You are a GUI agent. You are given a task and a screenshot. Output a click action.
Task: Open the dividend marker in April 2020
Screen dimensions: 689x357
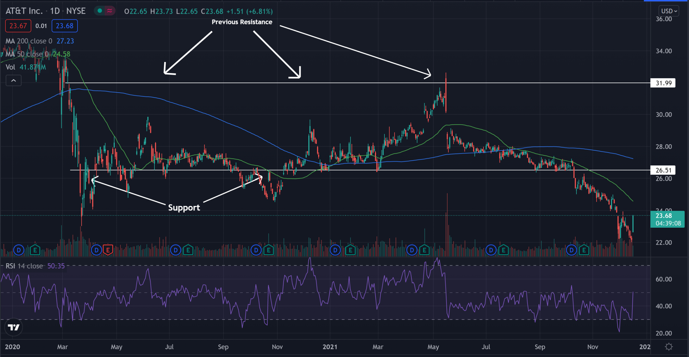point(96,250)
